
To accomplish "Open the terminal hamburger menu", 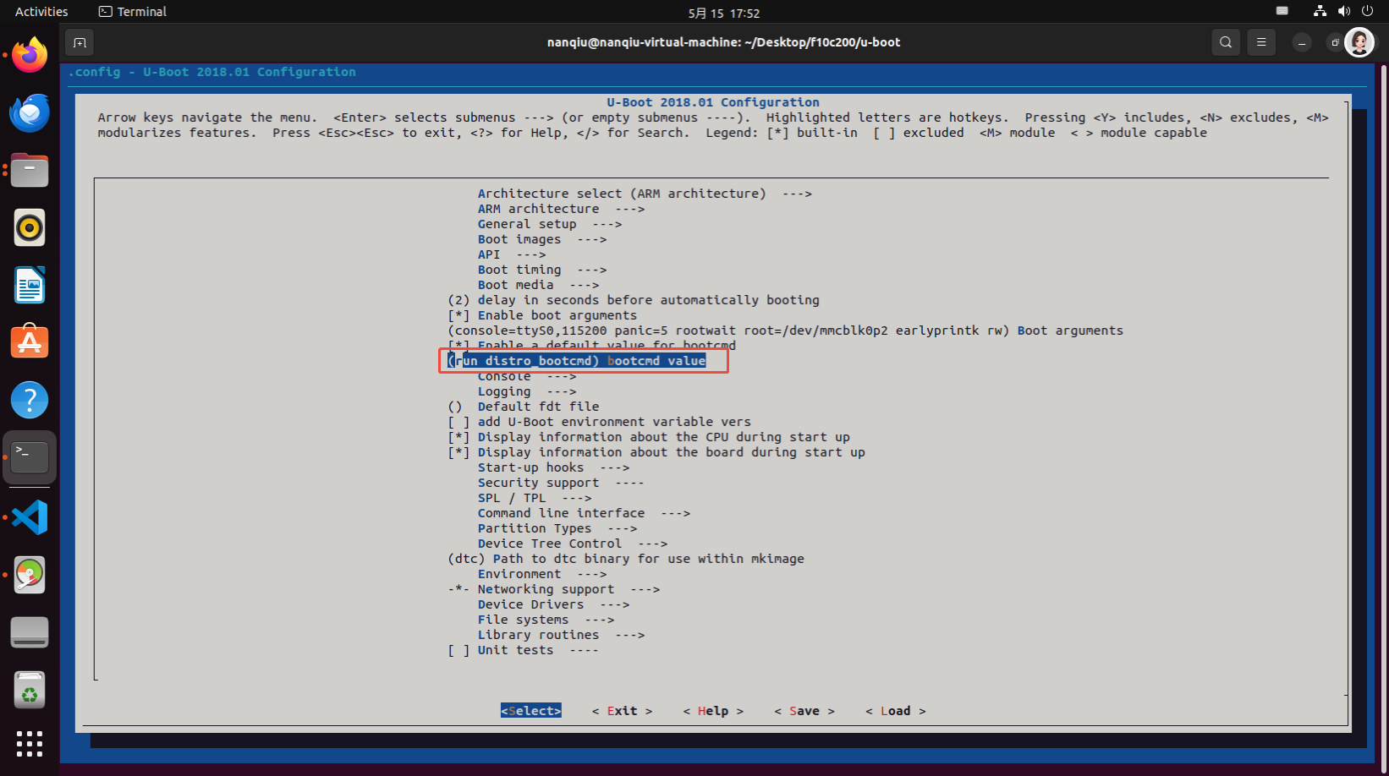I will (1261, 42).
